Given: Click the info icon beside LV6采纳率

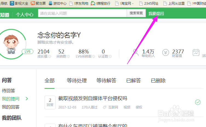Looking at the screenshot, I should (94, 56).
